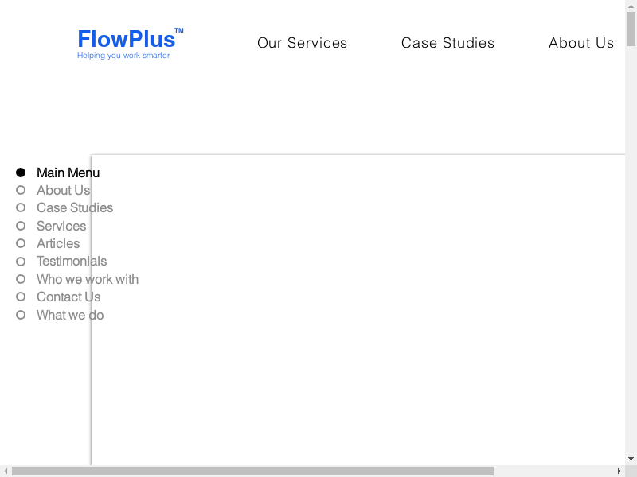Click the Contact Us sidebar link
Image resolution: width=637 pixels, height=477 pixels.
click(68, 297)
